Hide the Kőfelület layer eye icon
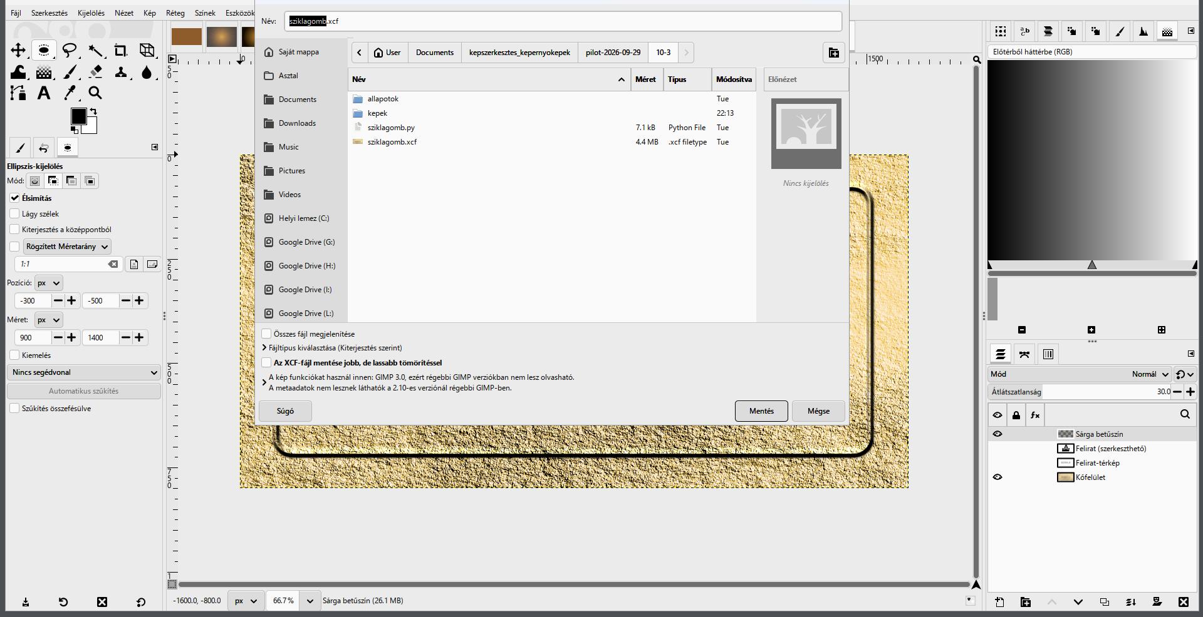Viewport: 1203px width, 617px height. coord(997,477)
